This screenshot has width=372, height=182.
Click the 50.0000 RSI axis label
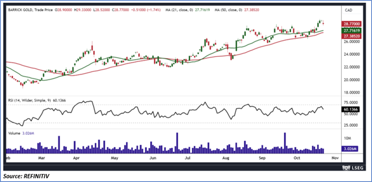pyautogui.click(x=351, y=114)
